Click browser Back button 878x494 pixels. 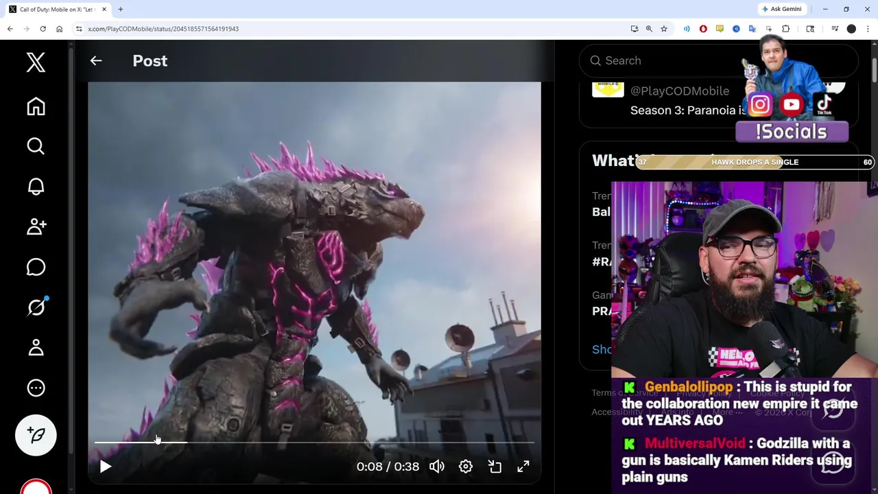tap(10, 29)
